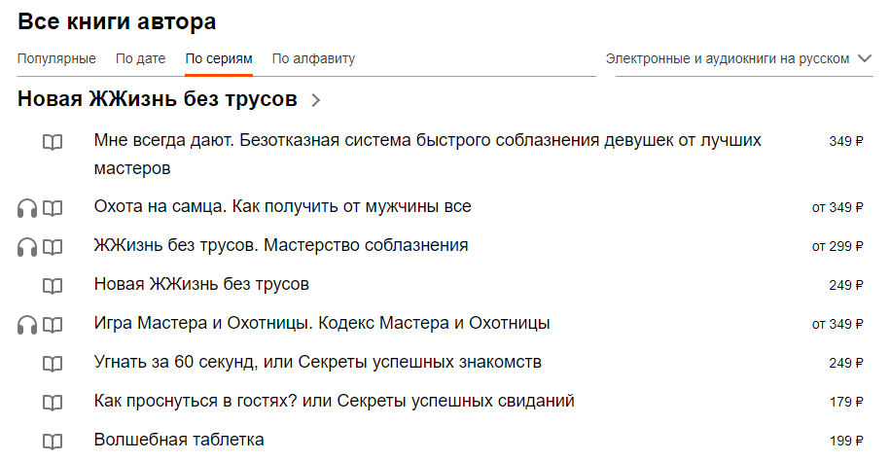Open "Волшебная таблетка" book title
The width and height of the screenshot is (890, 461).
point(179,440)
